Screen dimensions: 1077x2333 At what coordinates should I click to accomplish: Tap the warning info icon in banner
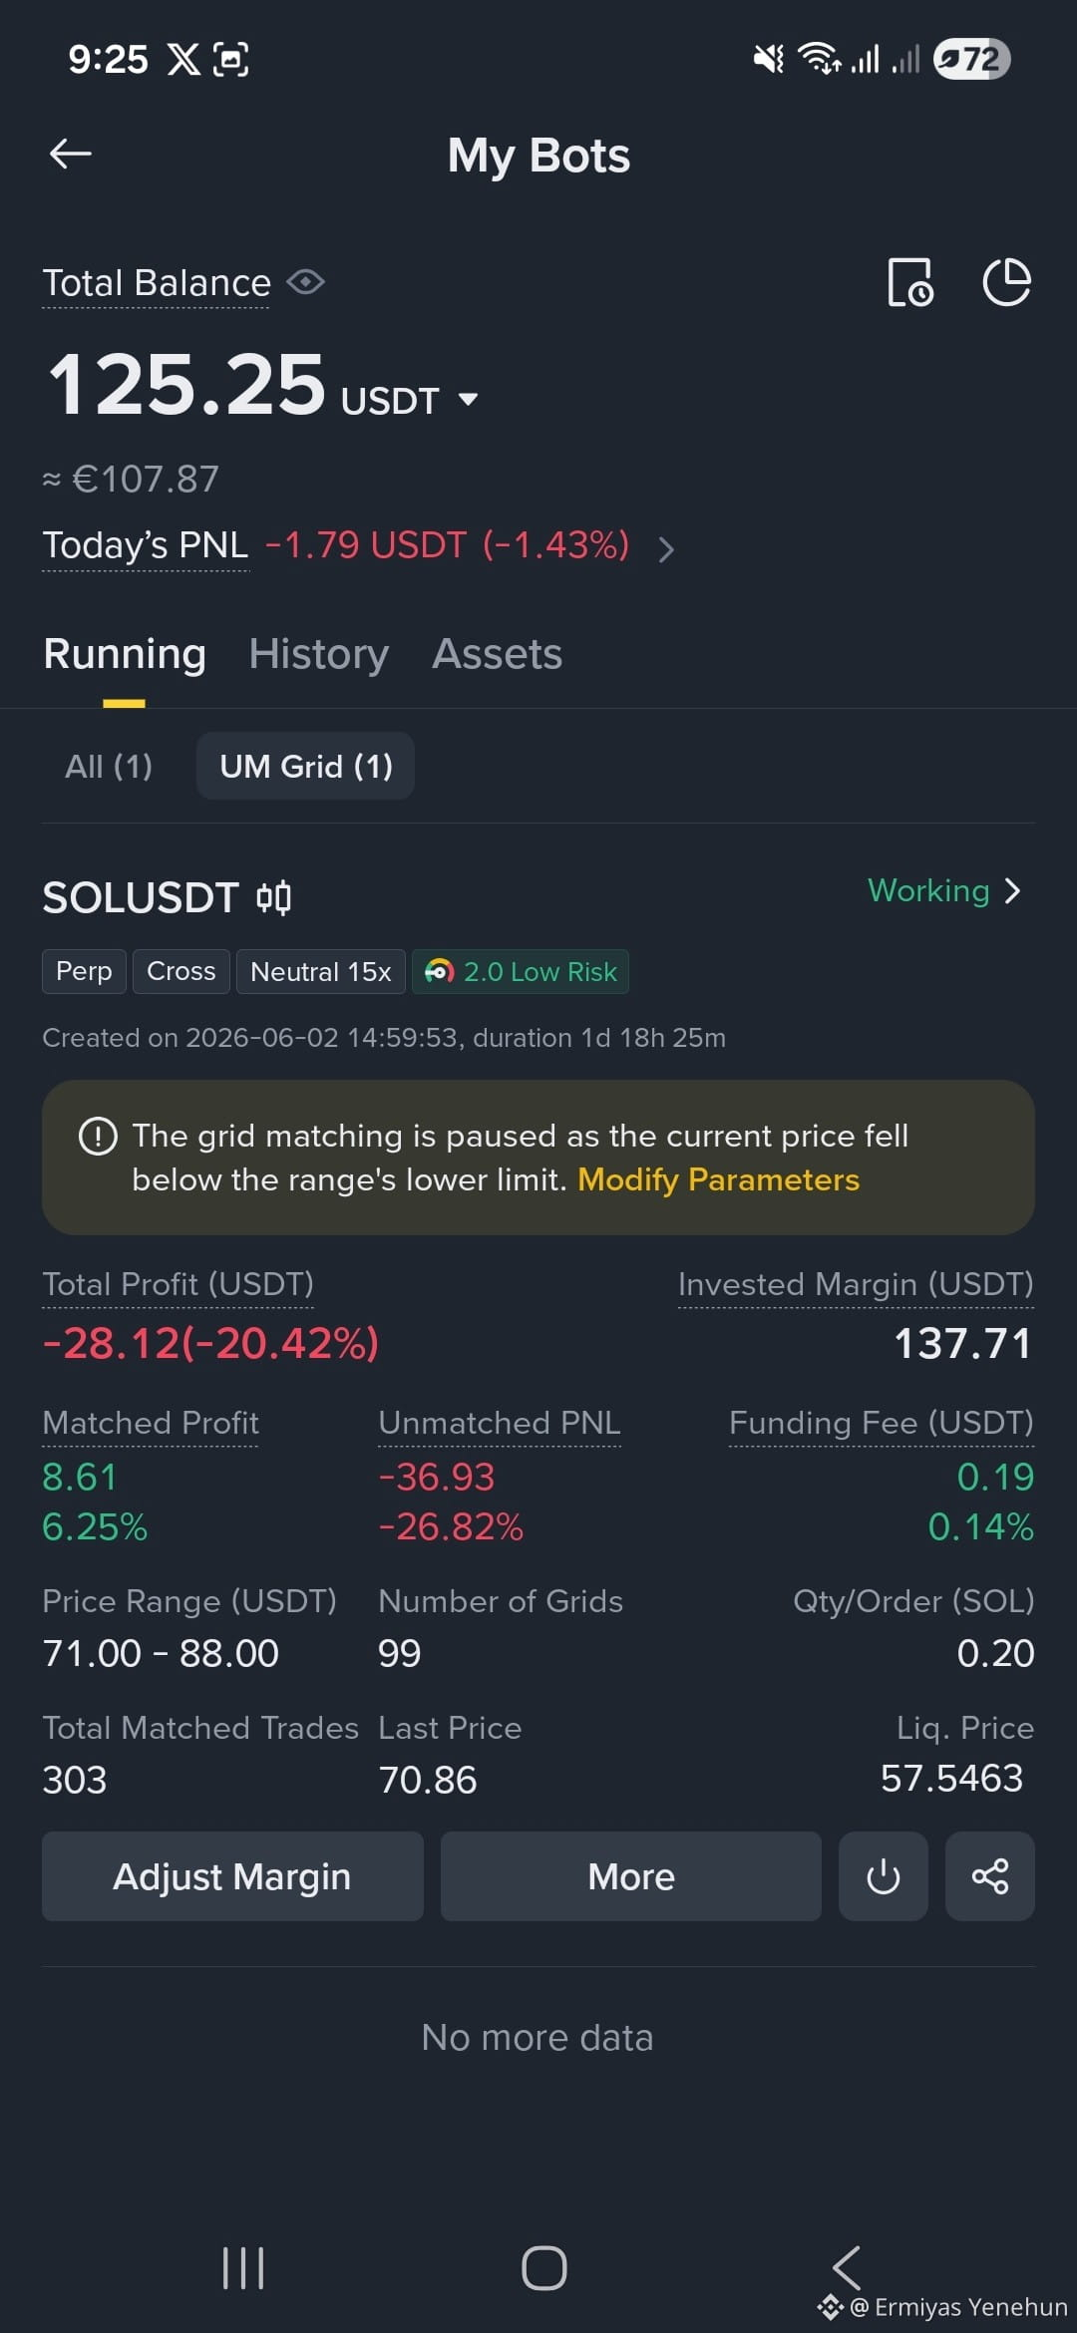[x=98, y=1136]
